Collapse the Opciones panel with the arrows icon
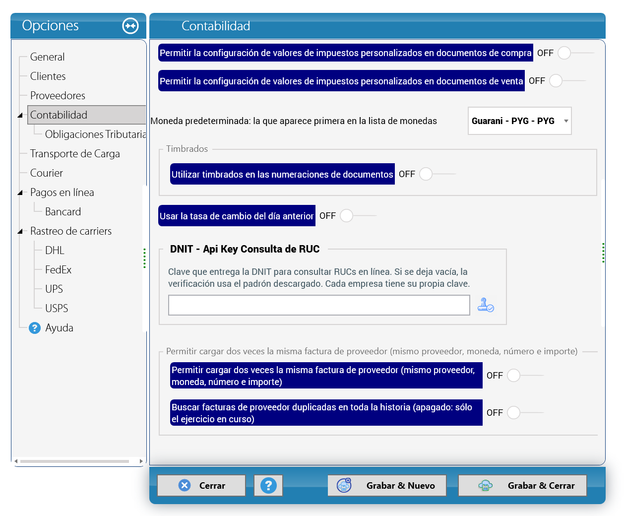Viewport: 625px width, 516px height. tap(130, 26)
